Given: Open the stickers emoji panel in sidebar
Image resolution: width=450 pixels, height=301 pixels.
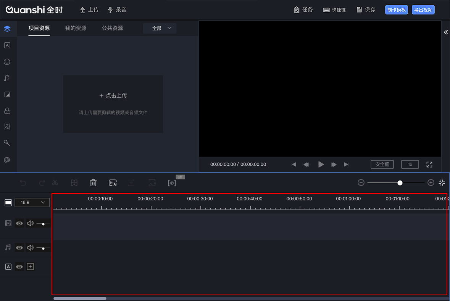Looking at the screenshot, I should pos(7,62).
